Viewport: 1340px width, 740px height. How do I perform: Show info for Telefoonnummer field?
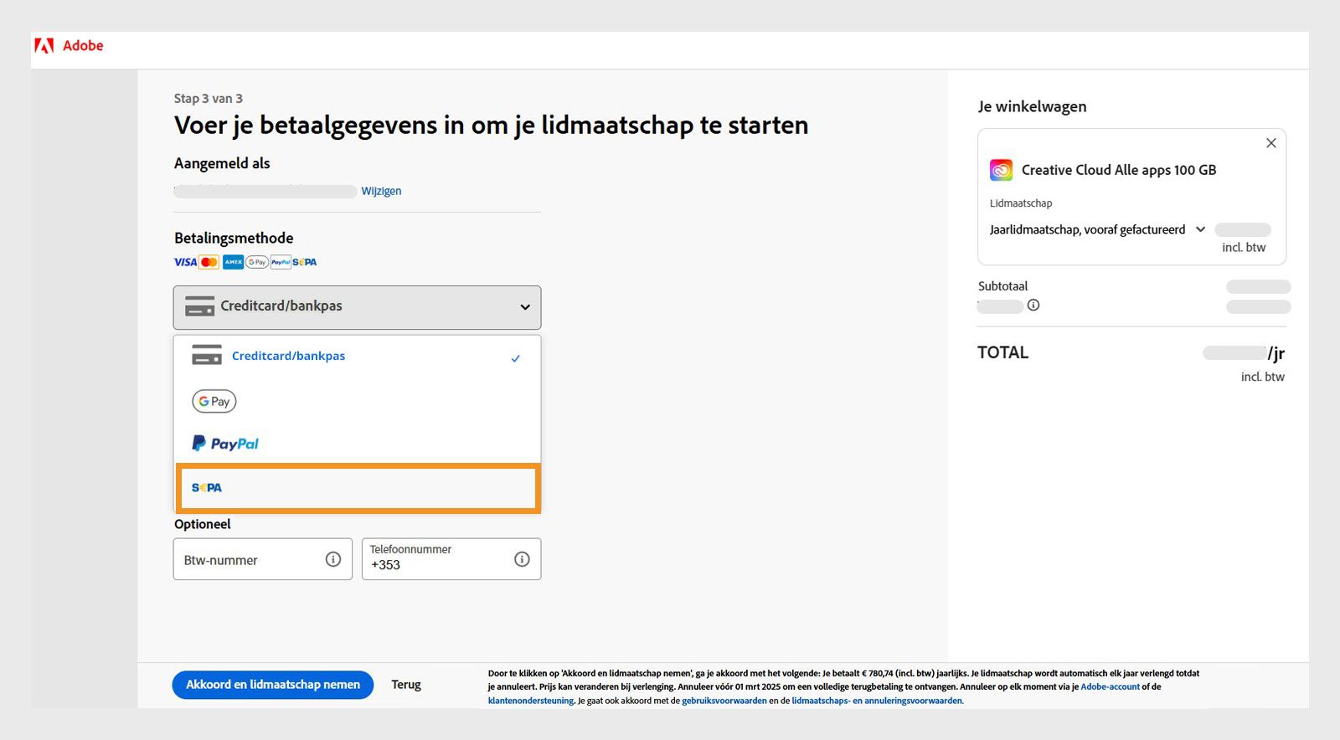point(522,559)
